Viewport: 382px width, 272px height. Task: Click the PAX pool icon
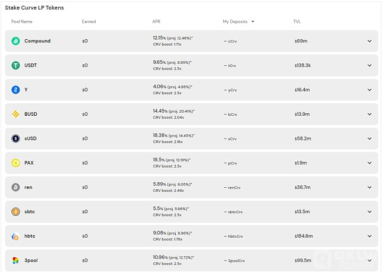(x=16, y=163)
